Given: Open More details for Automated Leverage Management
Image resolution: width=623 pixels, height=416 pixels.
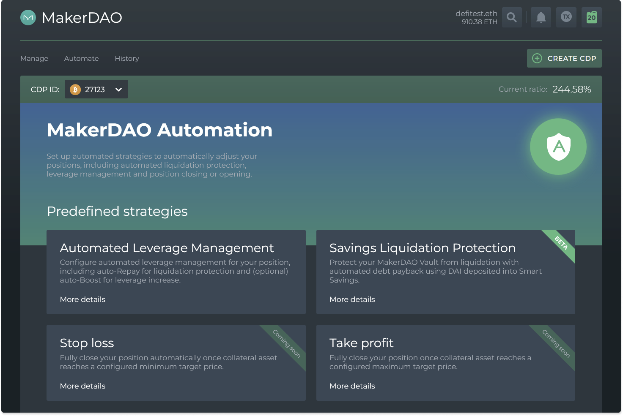Looking at the screenshot, I should click(x=82, y=299).
